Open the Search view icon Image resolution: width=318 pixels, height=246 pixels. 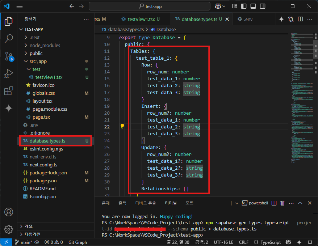(x=9, y=38)
